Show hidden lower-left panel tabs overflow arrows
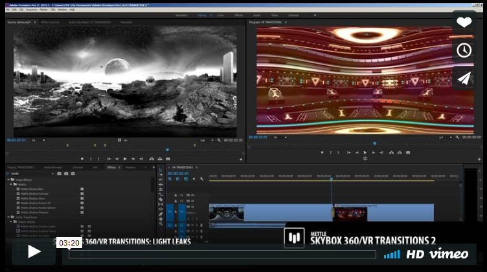Image resolution: width=487 pixels, height=272 pixels. tap(153, 167)
